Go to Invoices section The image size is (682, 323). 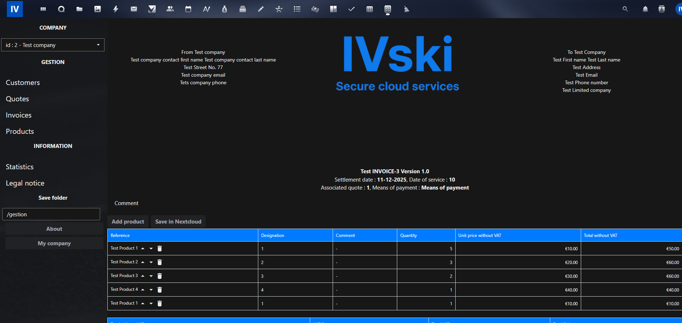19,115
